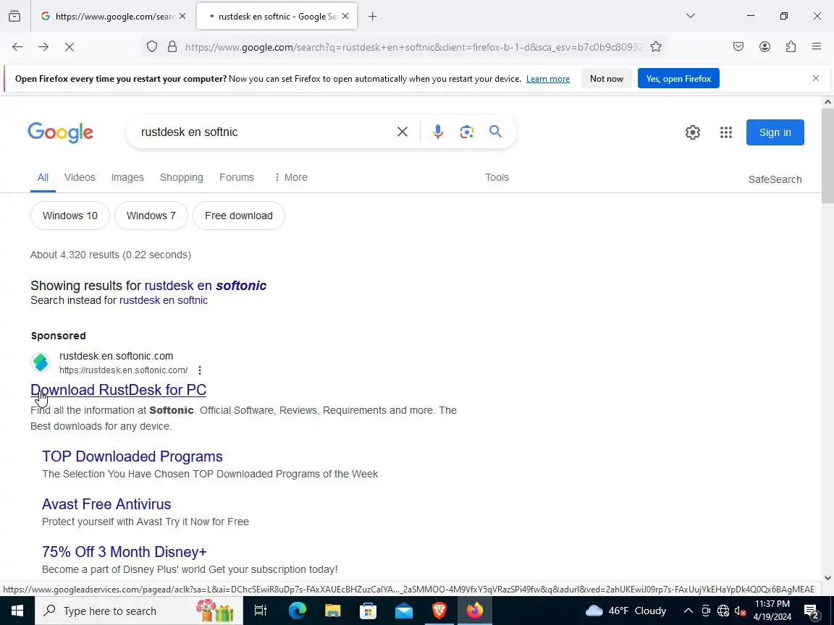
Task: Bookmark this page with star icon
Action: pos(656,47)
